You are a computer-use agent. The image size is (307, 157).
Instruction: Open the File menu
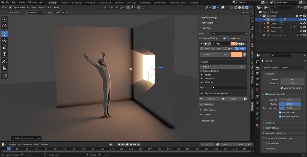[8, 2]
